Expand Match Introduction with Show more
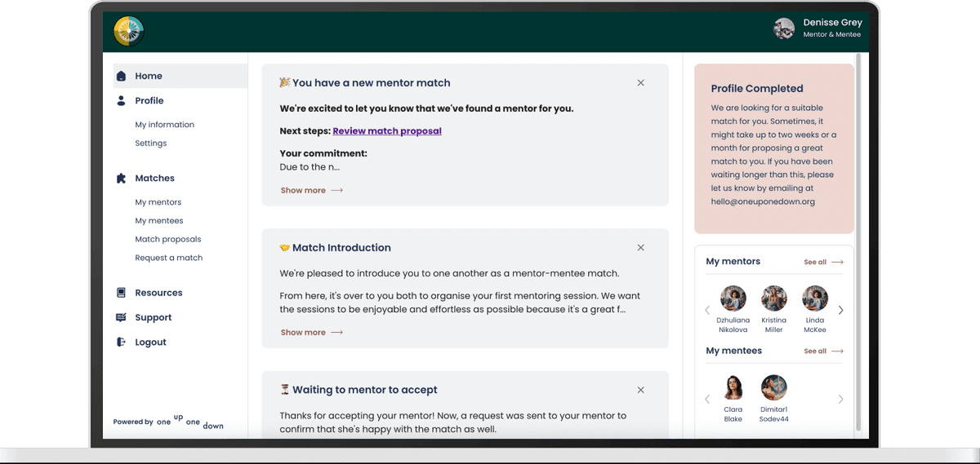Image resolution: width=980 pixels, height=464 pixels. [x=311, y=332]
